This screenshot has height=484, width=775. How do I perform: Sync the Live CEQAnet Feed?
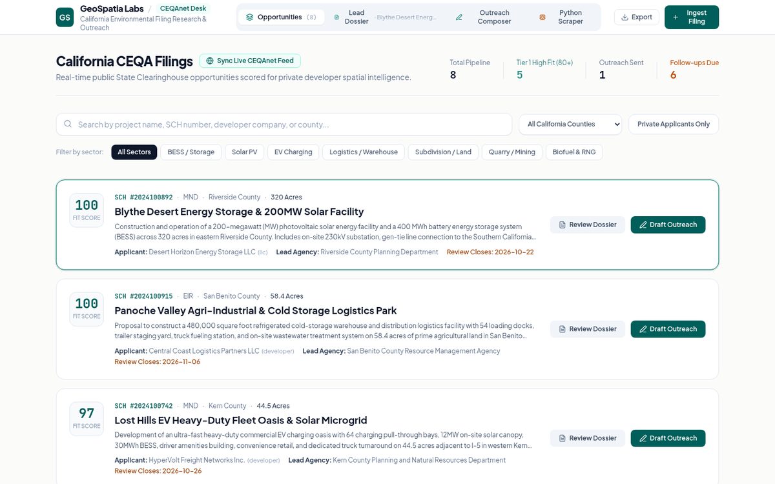click(249, 61)
